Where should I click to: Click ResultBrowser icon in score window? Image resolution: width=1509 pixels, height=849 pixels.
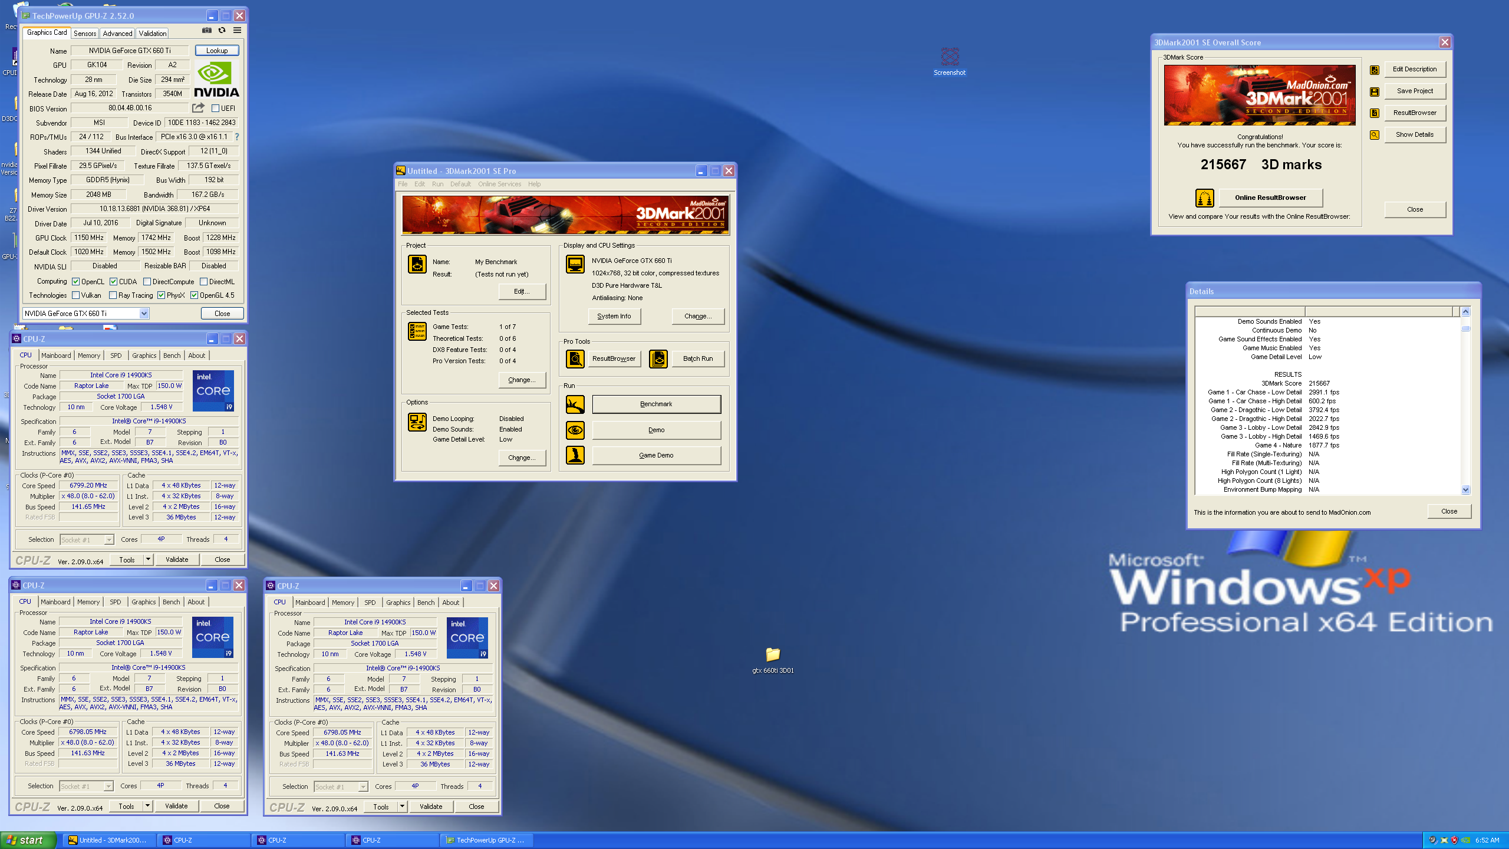(x=1375, y=113)
